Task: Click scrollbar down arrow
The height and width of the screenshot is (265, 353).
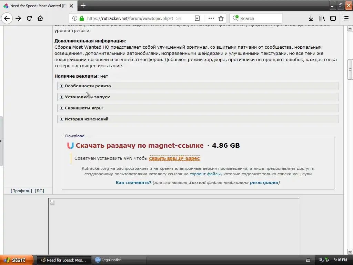Action: click(350, 252)
